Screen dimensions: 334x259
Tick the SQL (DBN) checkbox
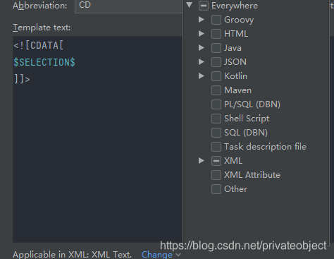(216, 133)
